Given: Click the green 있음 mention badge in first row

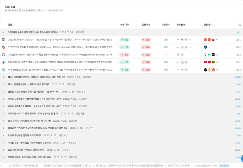Looking at the screenshot, I should pos(125,40).
